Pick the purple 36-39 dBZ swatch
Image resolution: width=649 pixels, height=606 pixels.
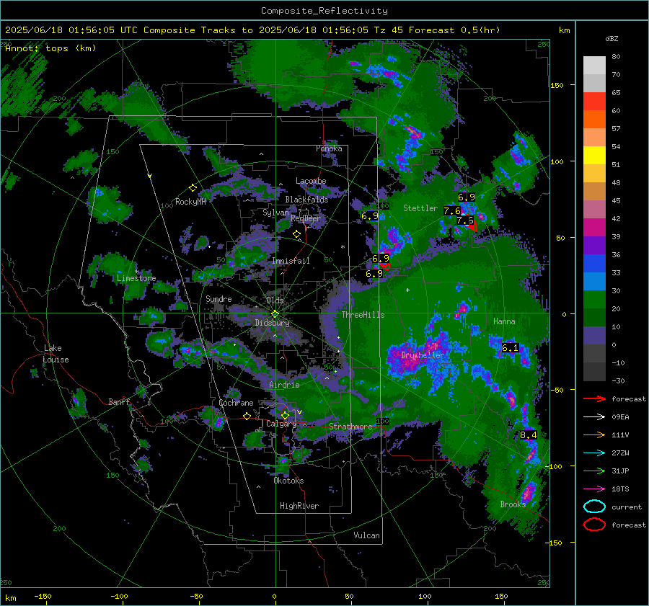pos(594,246)
